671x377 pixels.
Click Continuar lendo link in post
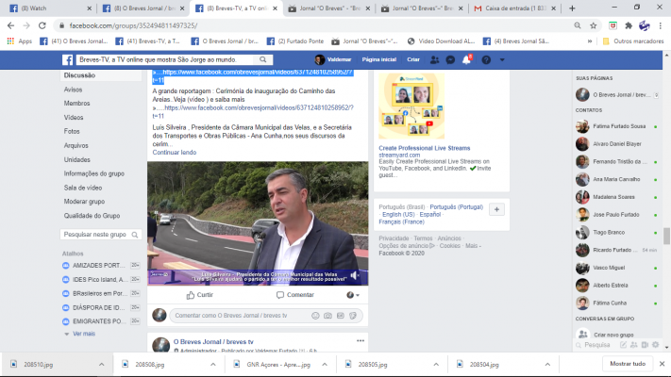174,152
